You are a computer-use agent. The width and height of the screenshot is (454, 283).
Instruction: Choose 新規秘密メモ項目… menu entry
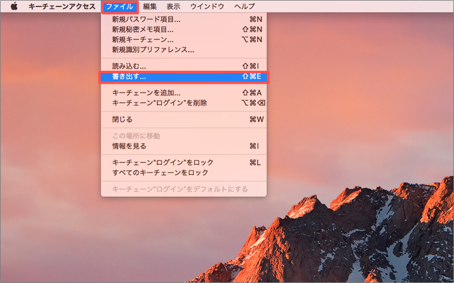coord(183,29)
